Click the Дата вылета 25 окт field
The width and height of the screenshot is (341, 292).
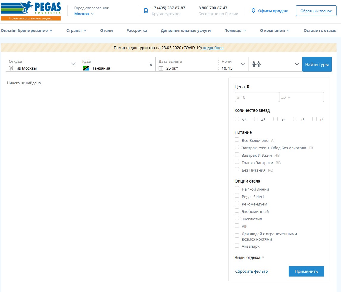click(187, 64)
